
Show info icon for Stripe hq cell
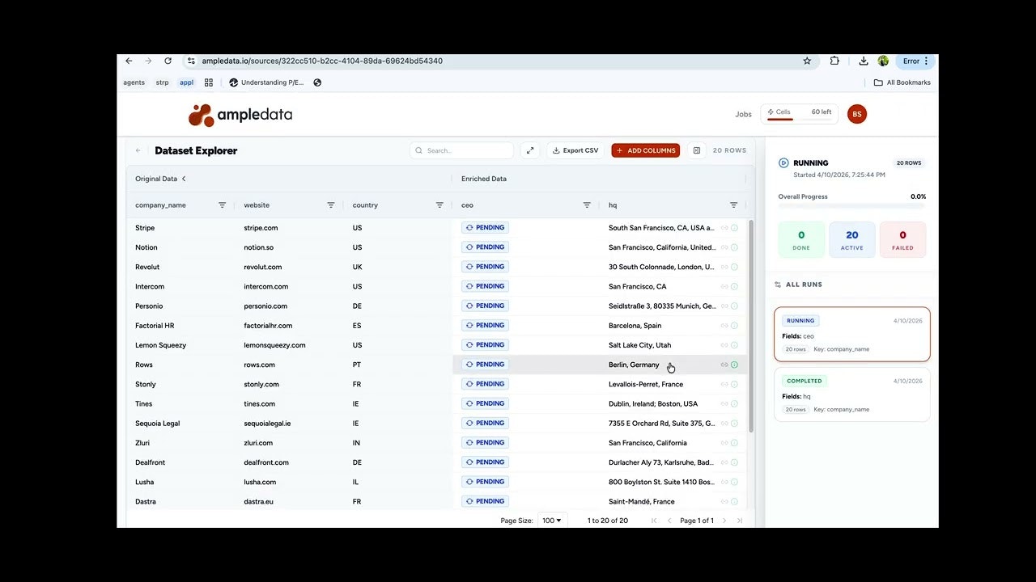pos(734,228)
